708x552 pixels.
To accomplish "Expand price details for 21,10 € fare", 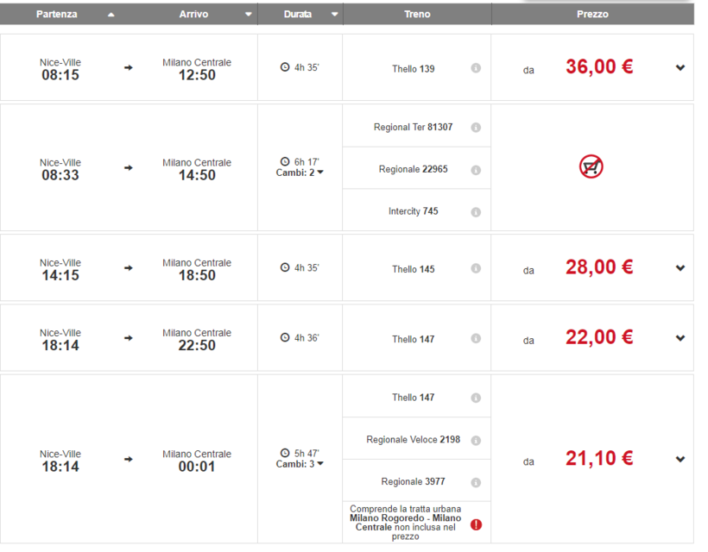I will click(x=680, y=460).
